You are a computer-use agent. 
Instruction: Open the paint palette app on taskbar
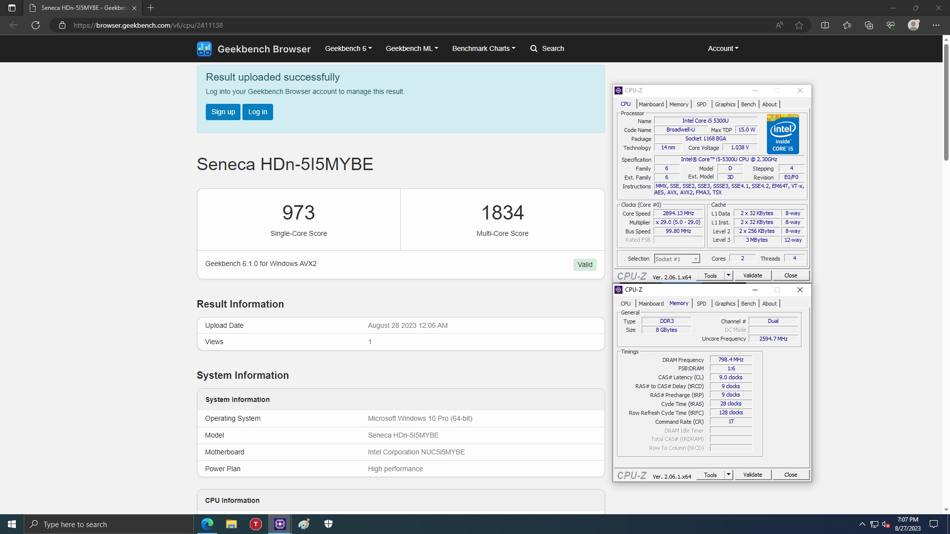click(x=304, y=524)
